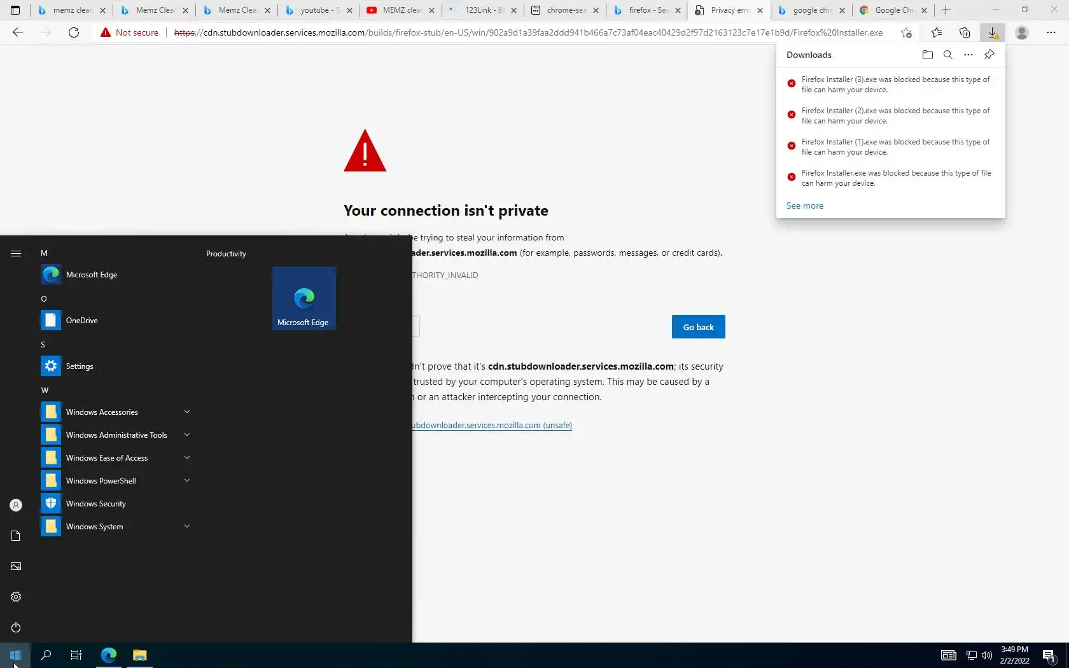Open Windows Security from Start list

coord(116,504)
